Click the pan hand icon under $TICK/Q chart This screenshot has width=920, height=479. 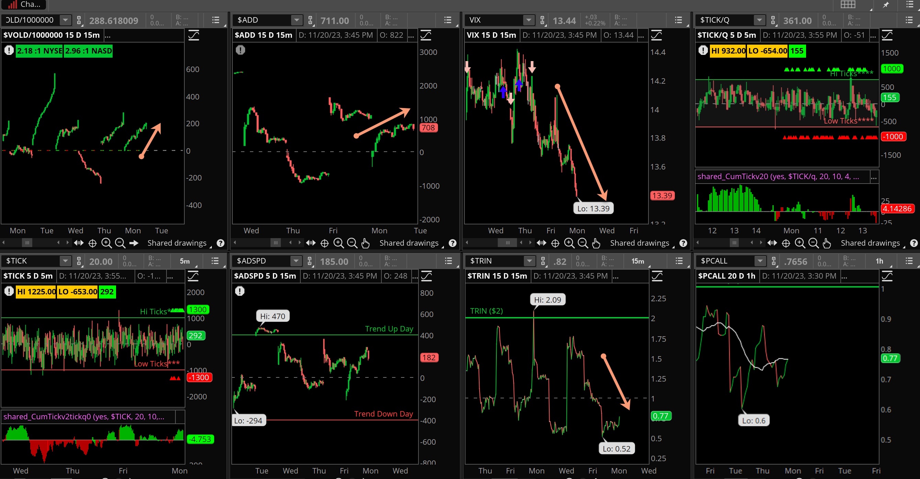[827, 243]
